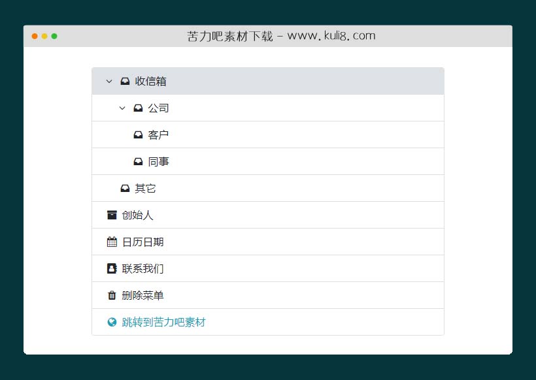The image size is (536, 380).
Task: Click the mail icon beside 同事
Action: (x=138, y=161)
